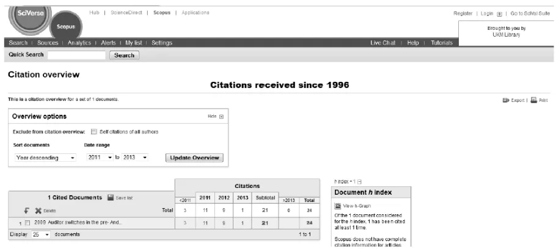Go to ScienceDirect link
This screenshot has width=556, height=249.
(126, 12)
